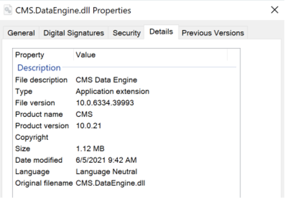Image resolution: width=289 pixels, height=198 pixels.
Task: Open the Security tab
Action: coord(127,33)
